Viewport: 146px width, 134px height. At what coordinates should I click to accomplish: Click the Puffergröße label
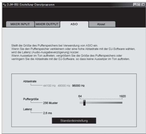31,99
